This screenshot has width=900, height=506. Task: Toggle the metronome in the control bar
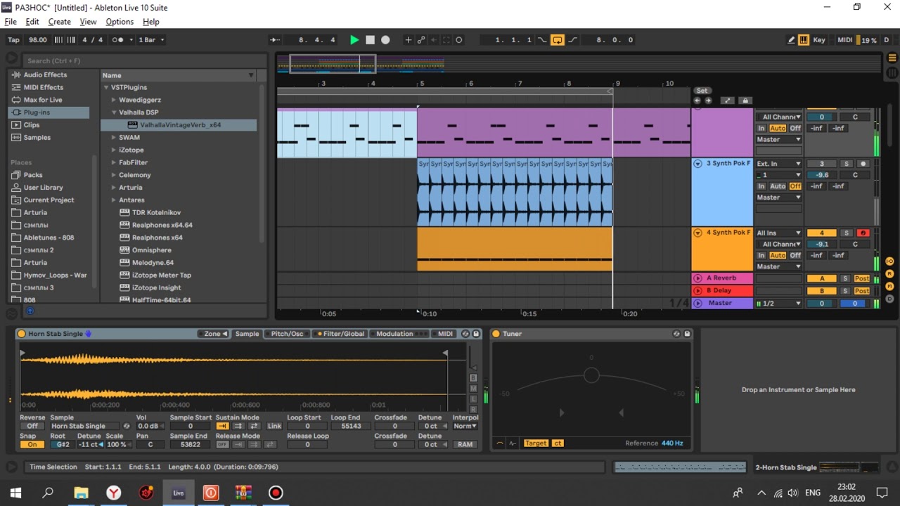[x=118, y=40]
